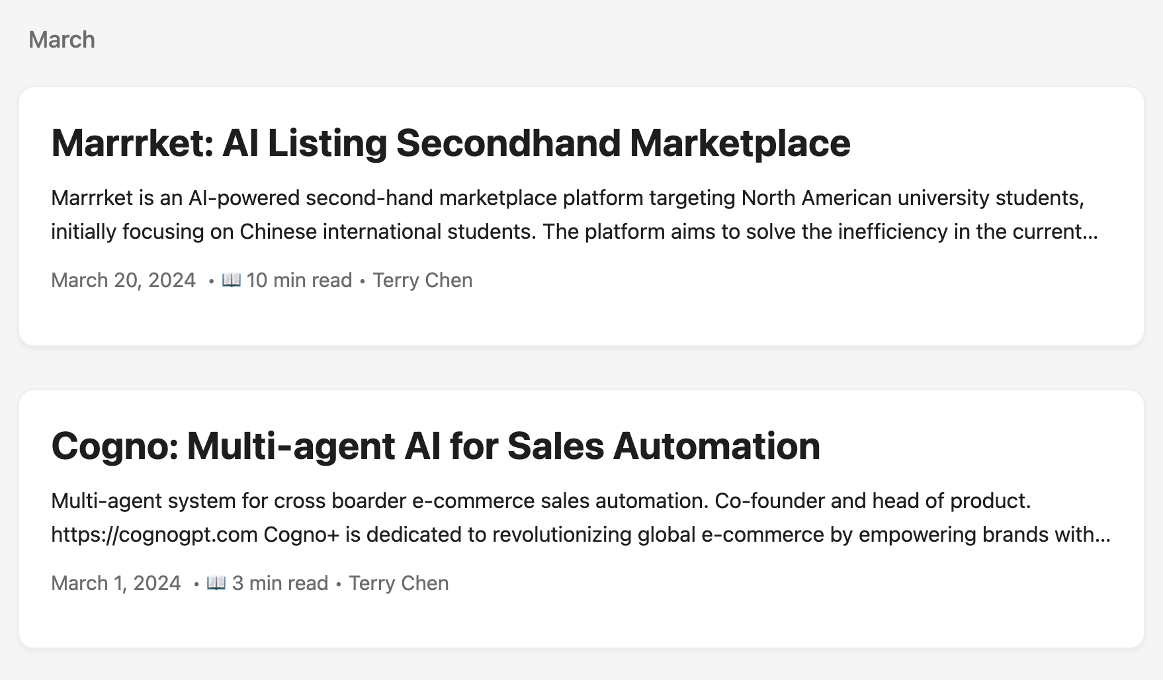1163x680 pixels.
Task: Expand truncated Cogno summary at the ellipsis
Action: click(x=1103, y=535)
